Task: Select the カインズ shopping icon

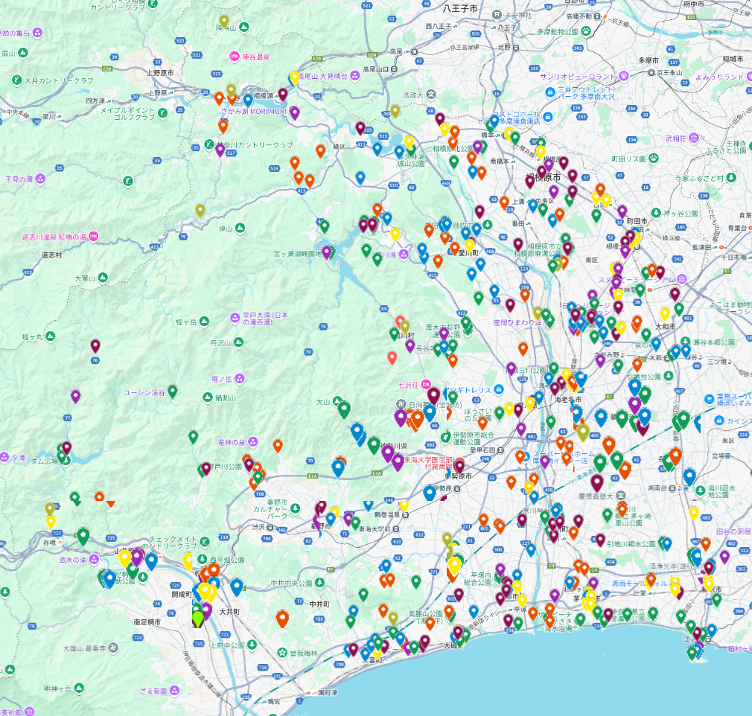Action: 718,420
